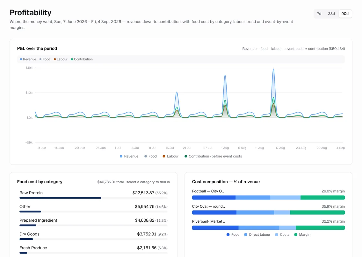Drill into the Dry Goods category
Image resolution: width=362 pixels, height=257 pixels.
(93, 236)
